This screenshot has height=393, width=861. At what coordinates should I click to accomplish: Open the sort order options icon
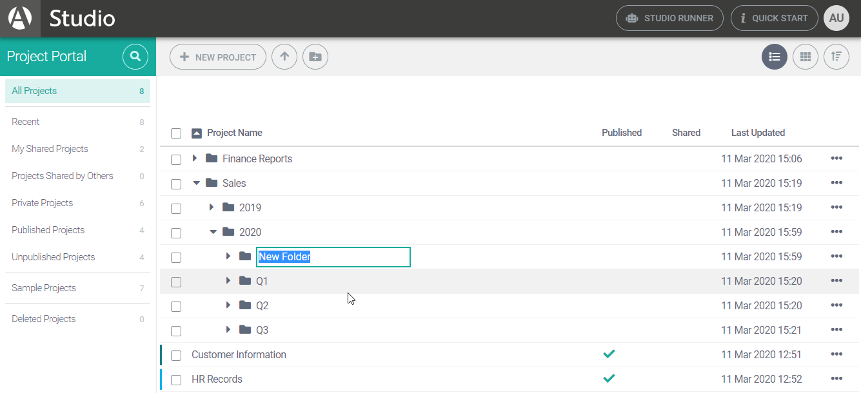(836, 57)
